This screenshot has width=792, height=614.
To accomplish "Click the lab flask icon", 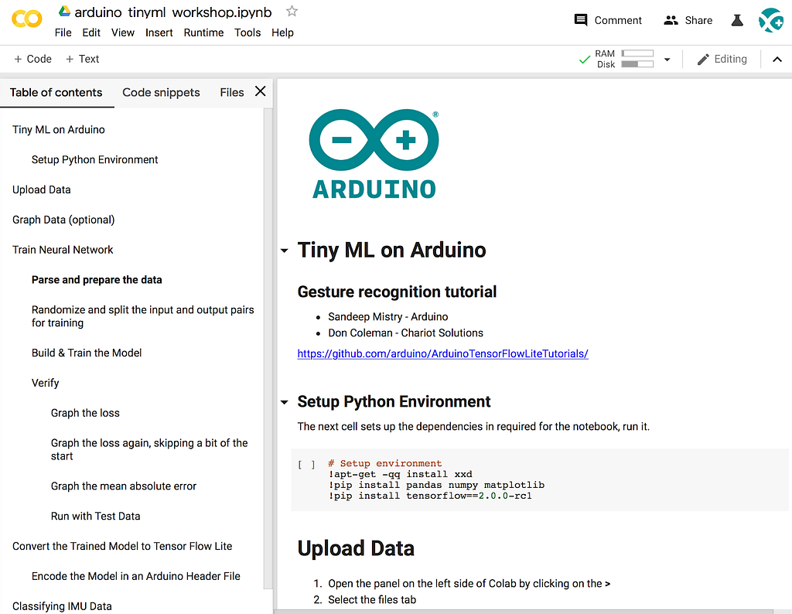I will pyautogui.click(x=737, y=20).
